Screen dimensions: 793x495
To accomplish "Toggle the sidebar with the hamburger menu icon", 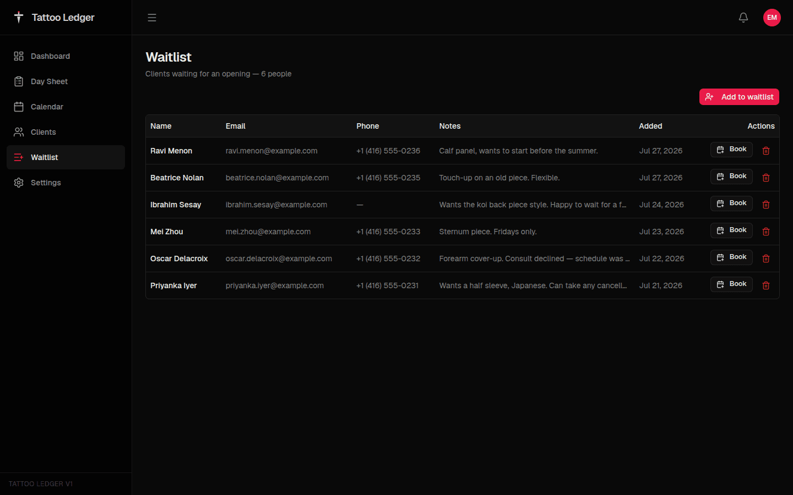I will pyautogui.click(x=152, y=18).
